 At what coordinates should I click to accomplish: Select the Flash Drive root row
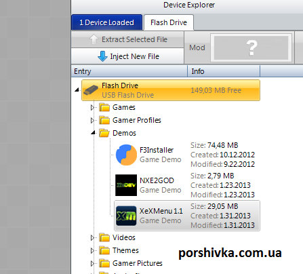[x=171, y=90]
